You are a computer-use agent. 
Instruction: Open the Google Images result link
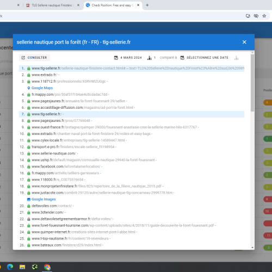[44, 199]
